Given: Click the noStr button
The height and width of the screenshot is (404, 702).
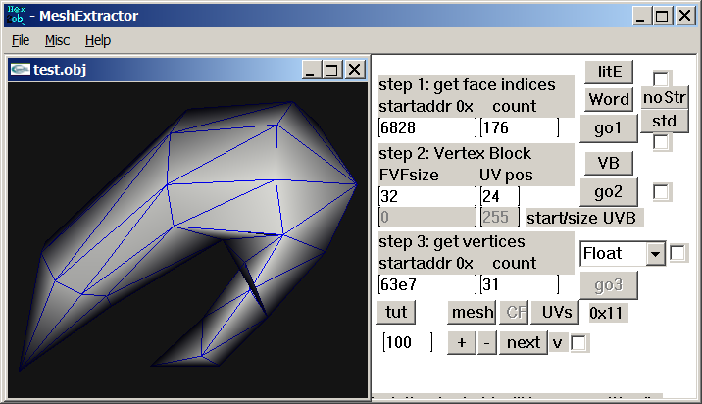Looking at the screenshot, I should coord(665,98).
